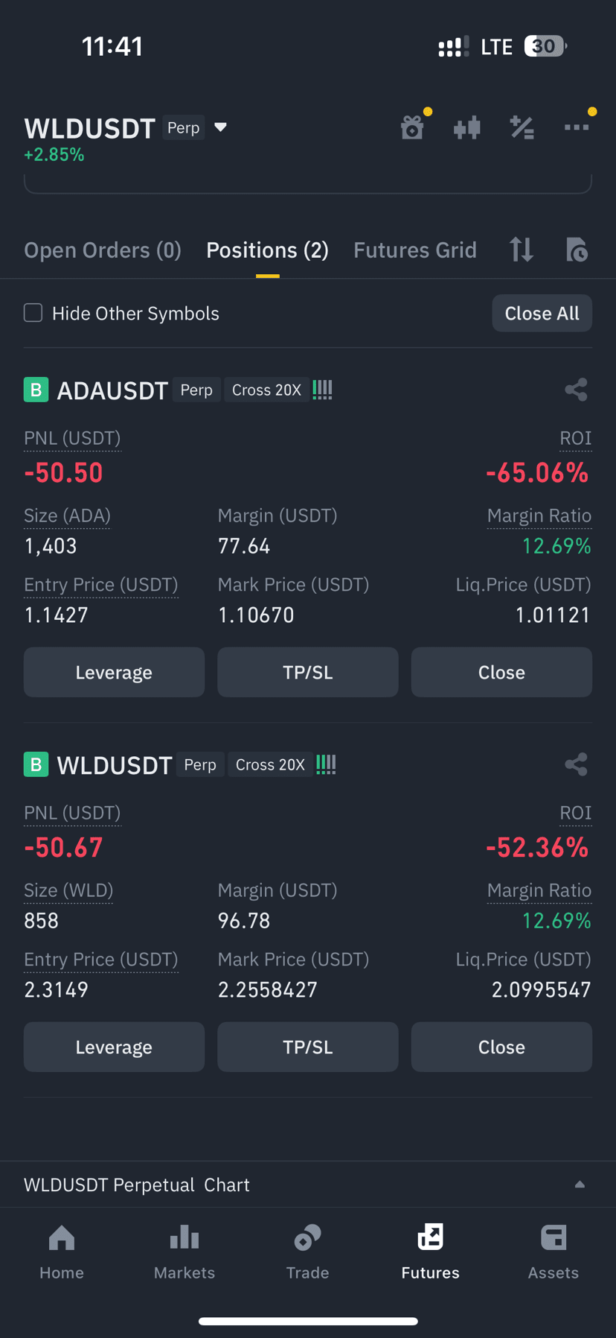Open the gift rewards icon
The image size is (616, 1338).
pos(412,128)
